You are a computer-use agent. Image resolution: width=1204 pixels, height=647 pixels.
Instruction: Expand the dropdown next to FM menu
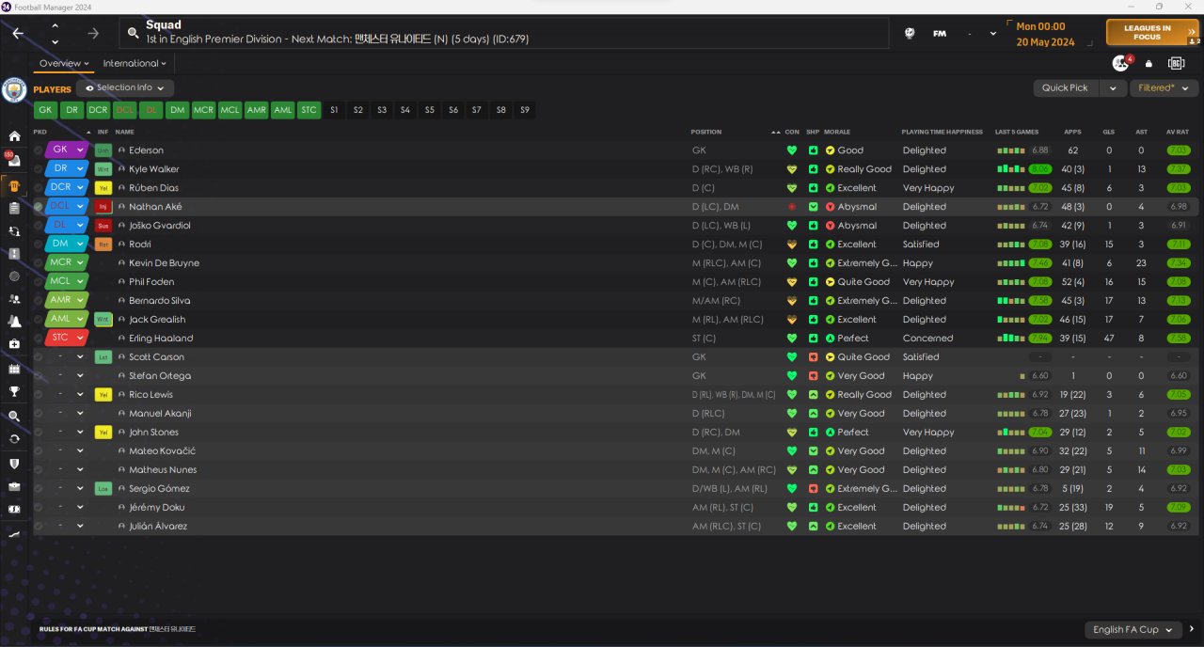[x=992, y=34]
